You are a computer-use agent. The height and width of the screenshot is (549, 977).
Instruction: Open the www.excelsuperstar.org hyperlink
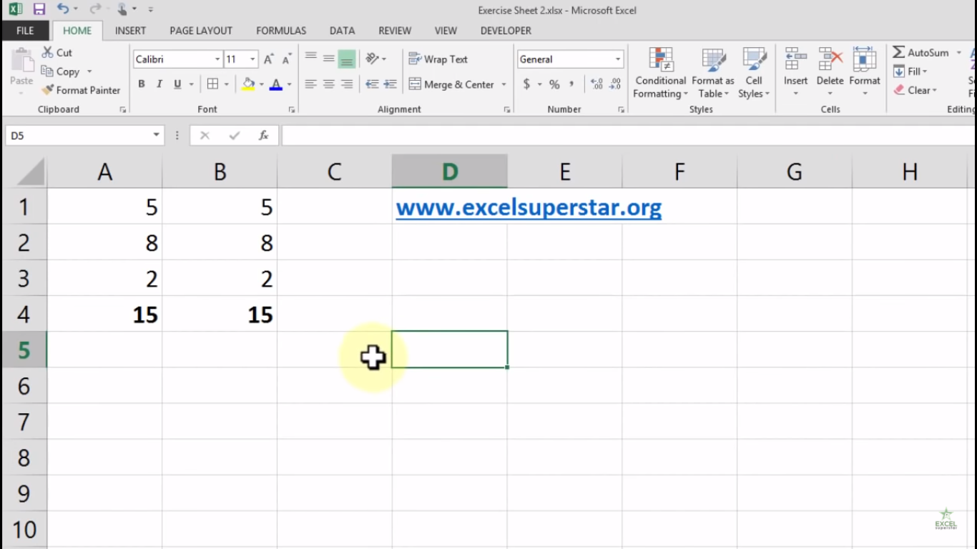pyautogui.click(x=529, y=207)
